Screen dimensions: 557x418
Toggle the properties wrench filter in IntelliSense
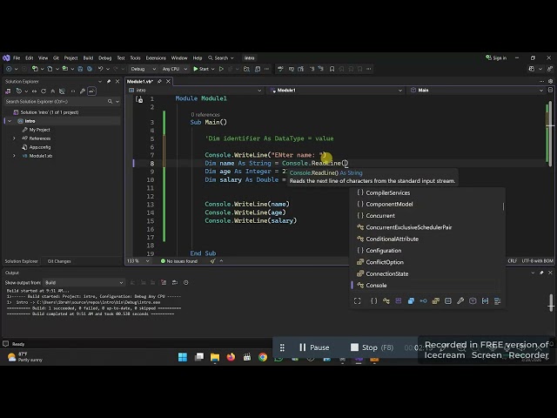tap(460, 301)
